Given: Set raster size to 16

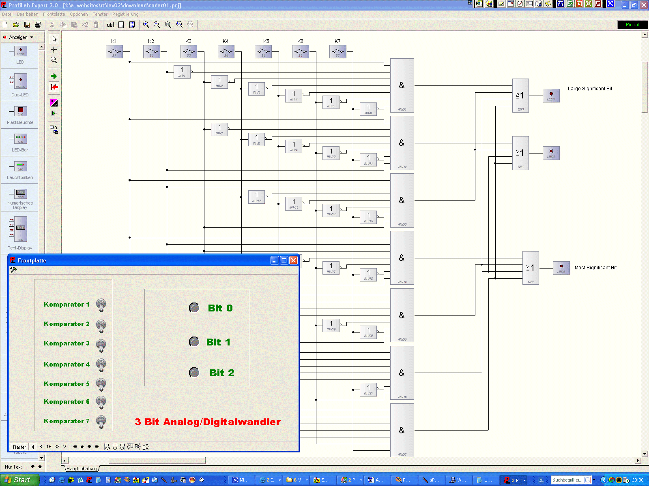Looking at the screenshot, I should click(x=49, y=447).
